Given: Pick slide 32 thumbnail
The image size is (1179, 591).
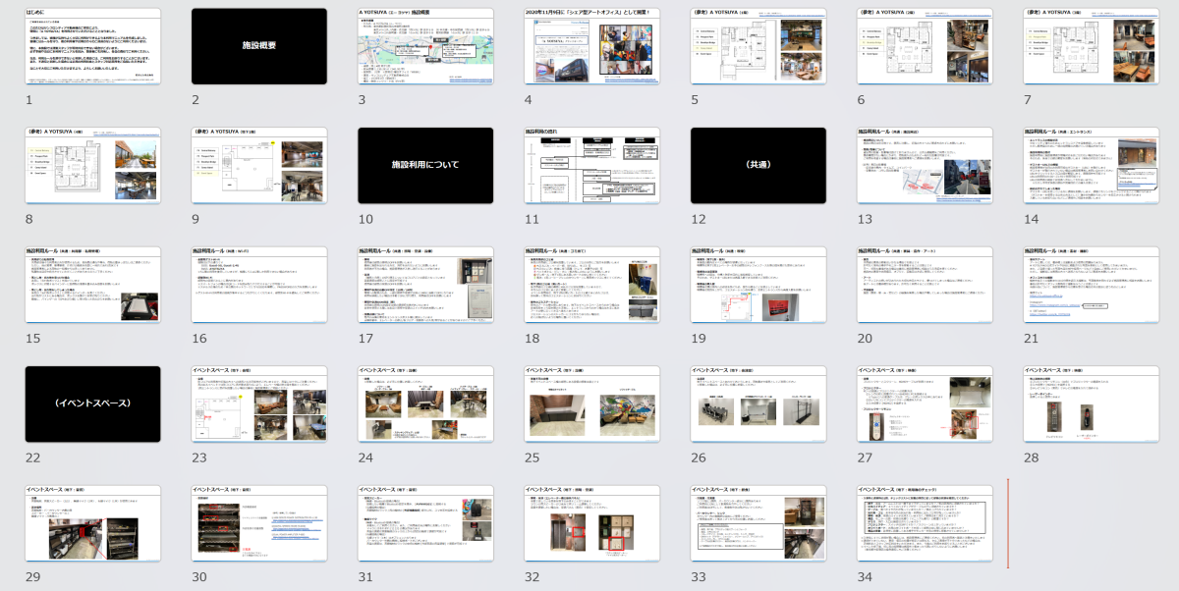Looking at the screenshot, I should pos(591,523).
